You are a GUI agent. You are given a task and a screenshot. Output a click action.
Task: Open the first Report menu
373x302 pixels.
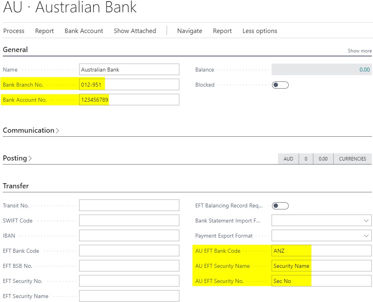44,31
